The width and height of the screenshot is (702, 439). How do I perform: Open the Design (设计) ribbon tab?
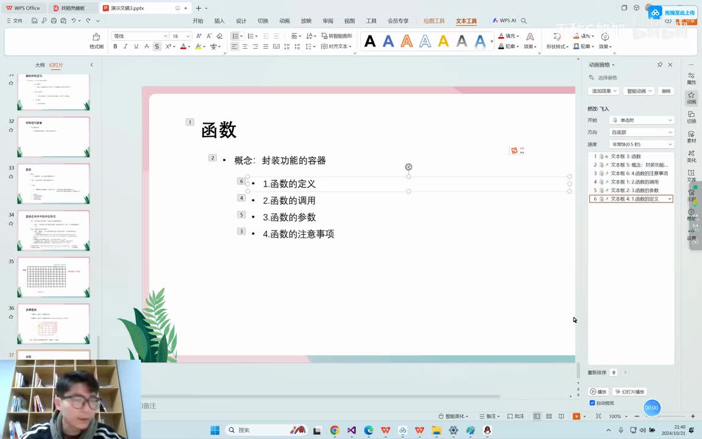(x=241, y=21)
